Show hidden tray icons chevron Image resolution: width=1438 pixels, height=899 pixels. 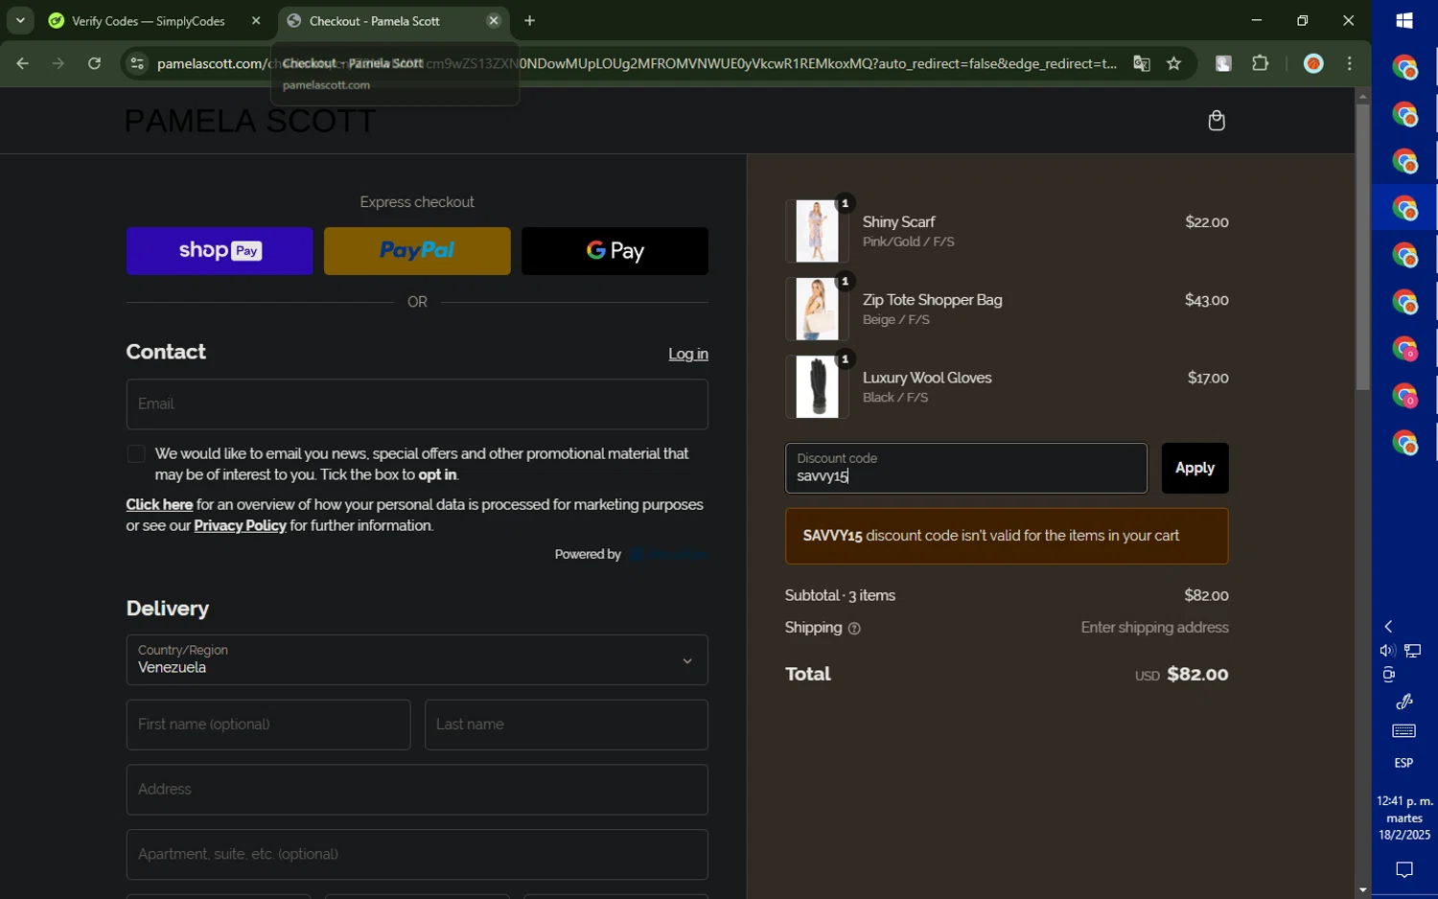(x=1388, y=627)
